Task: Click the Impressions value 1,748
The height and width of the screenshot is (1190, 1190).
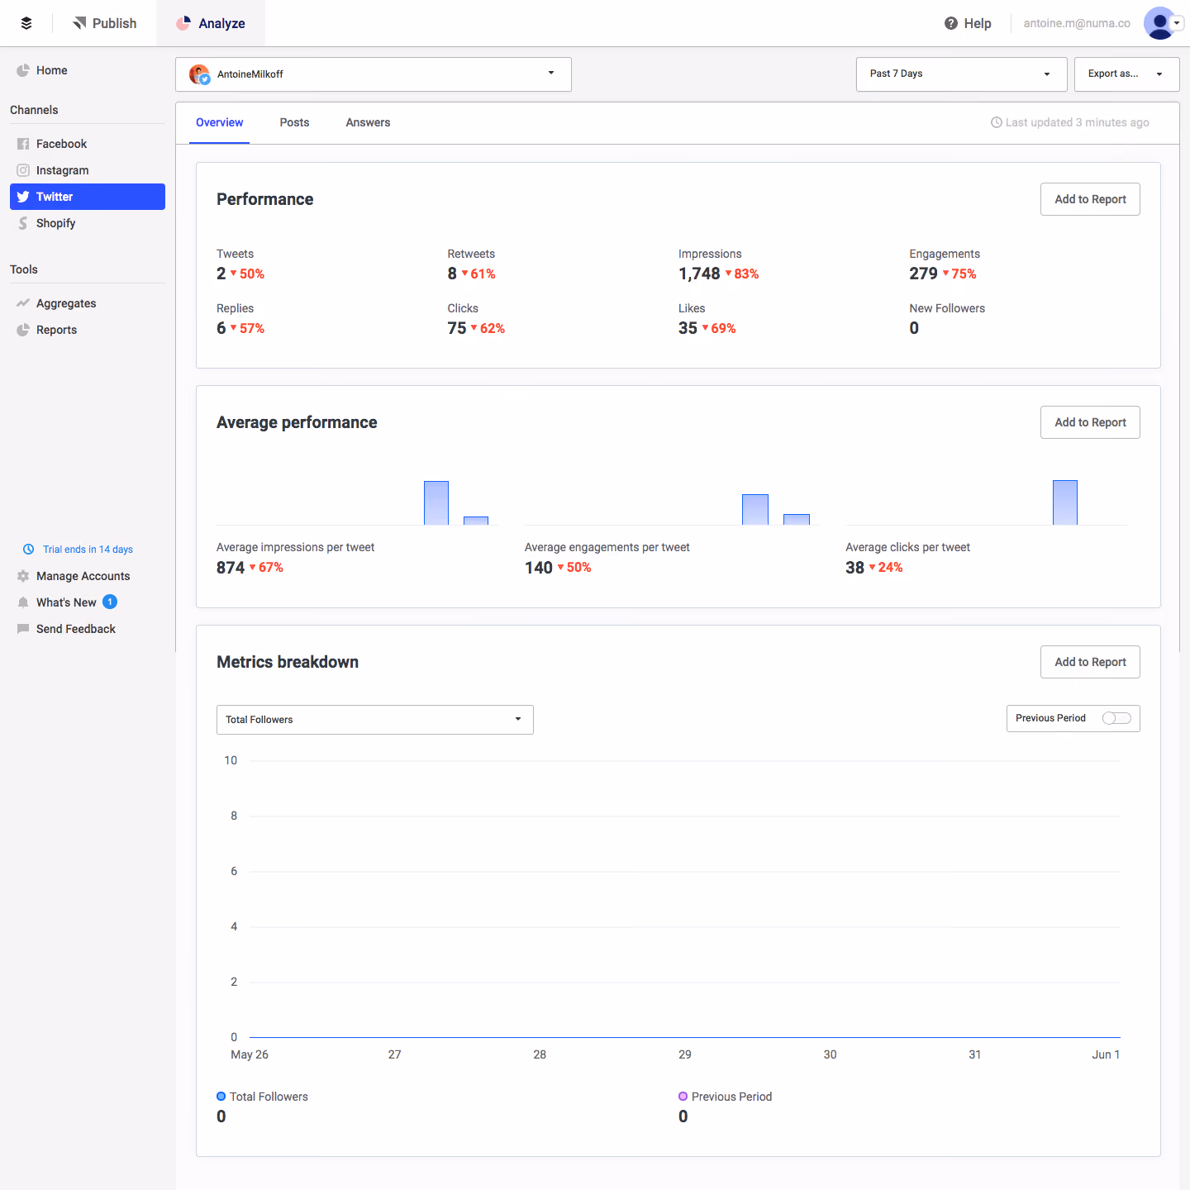Action: coord(699,274)
